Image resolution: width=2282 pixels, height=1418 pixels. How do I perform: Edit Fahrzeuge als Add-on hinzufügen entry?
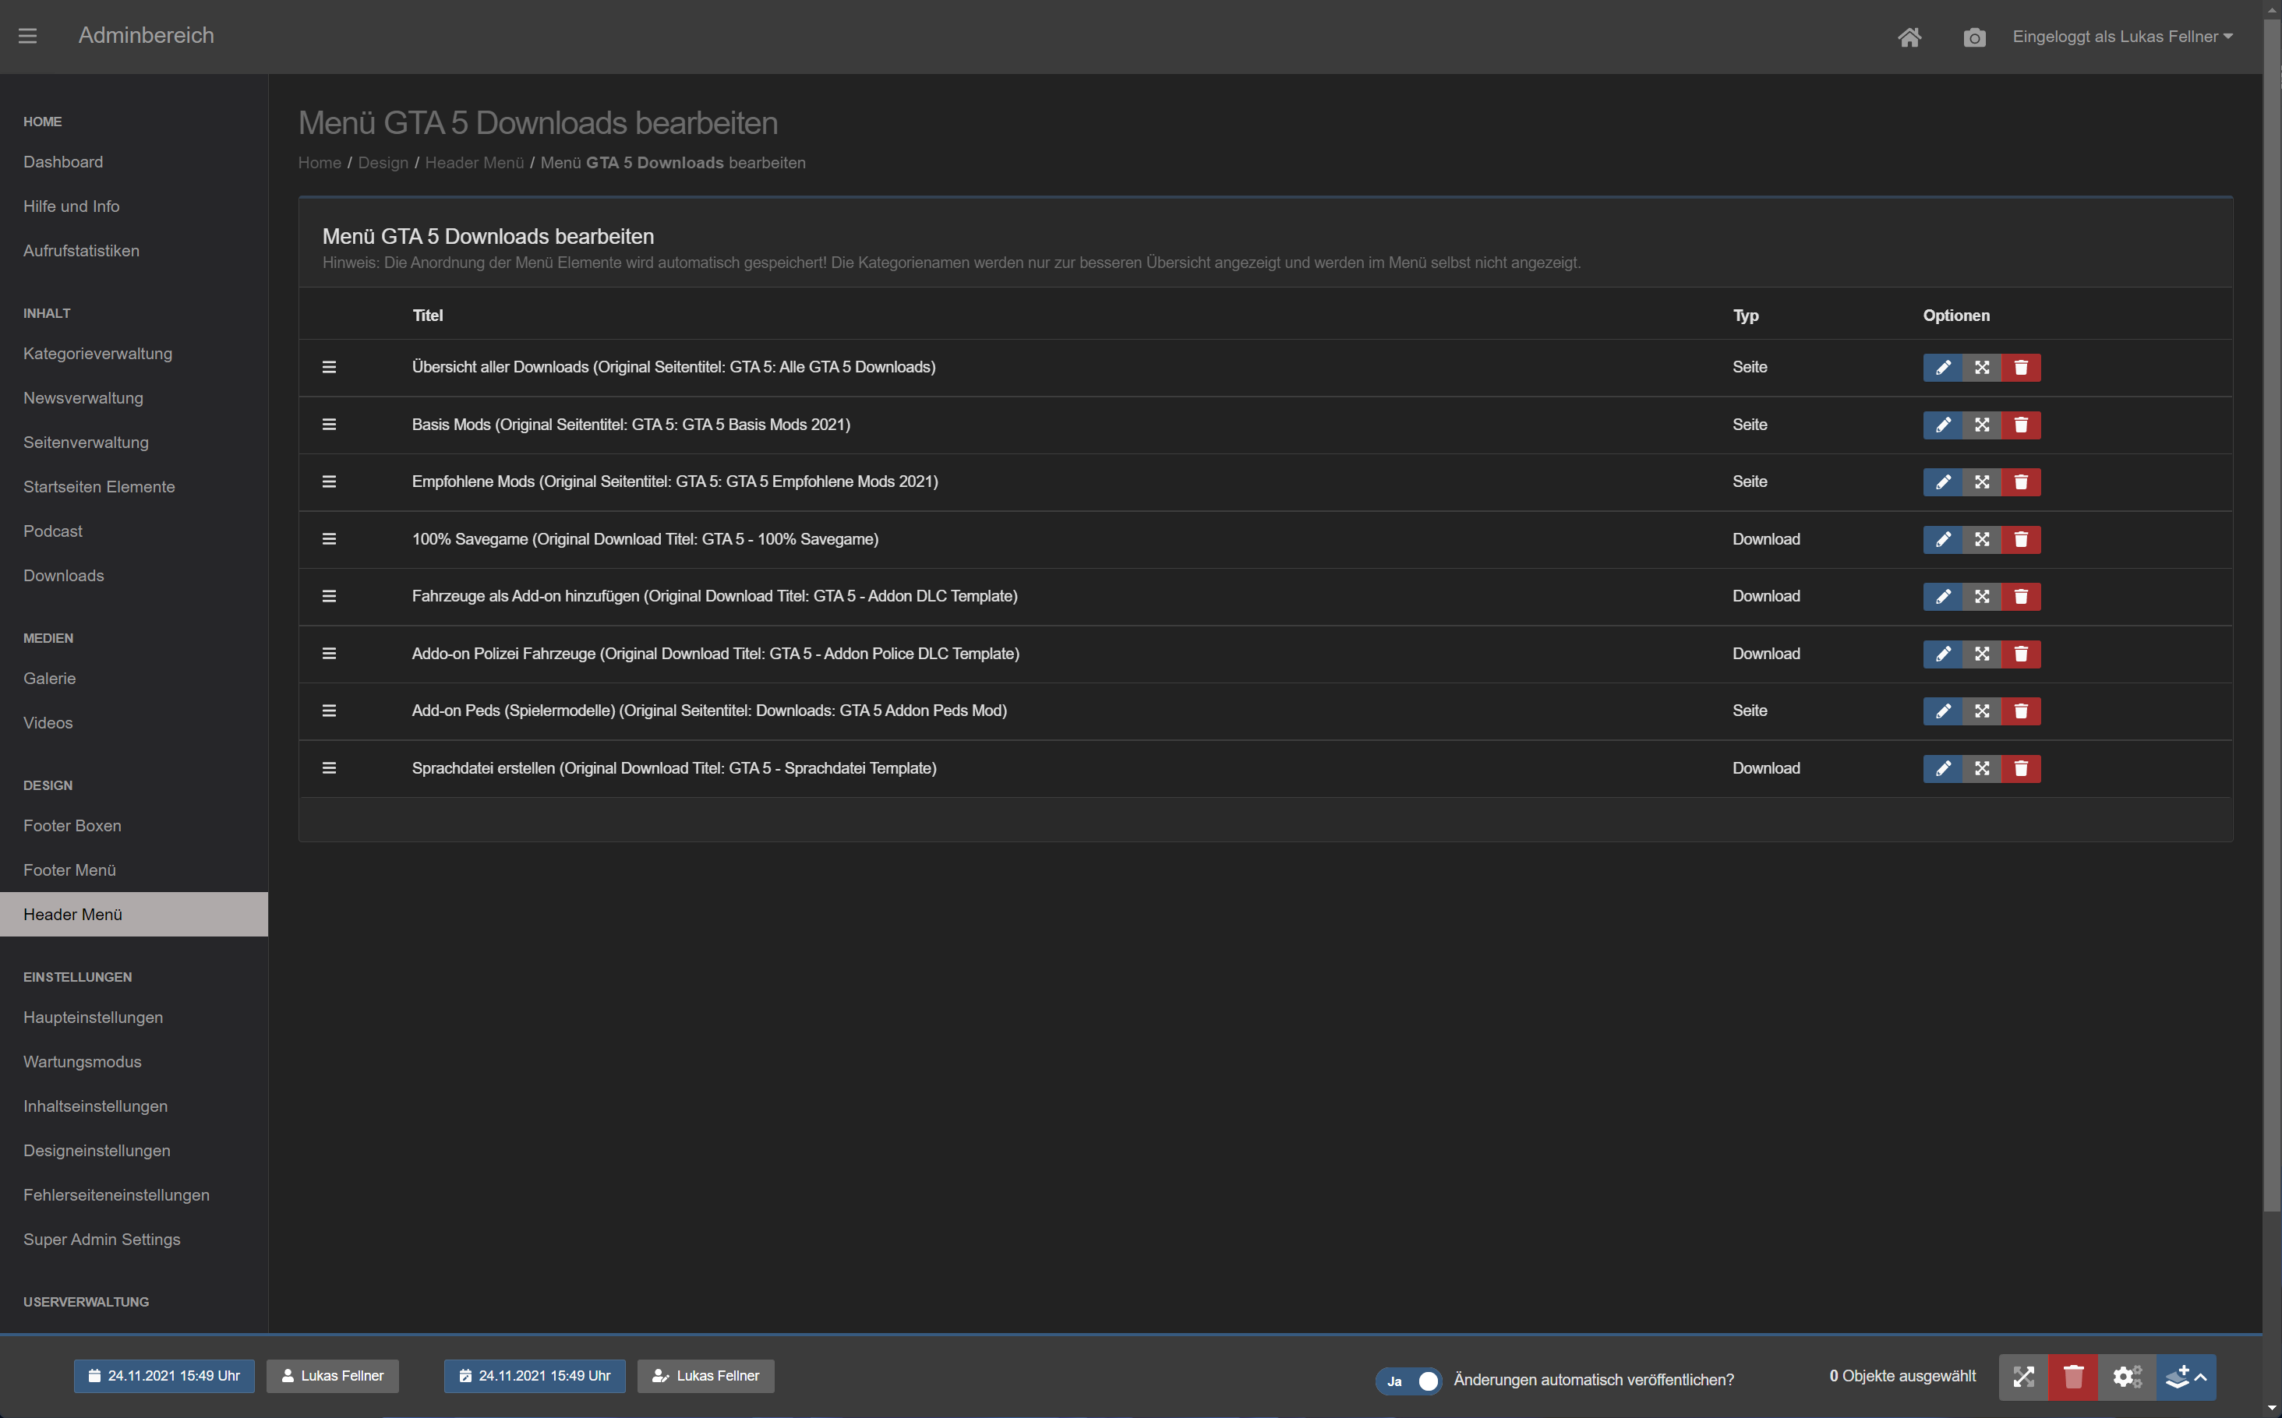tap(1942, 597)
